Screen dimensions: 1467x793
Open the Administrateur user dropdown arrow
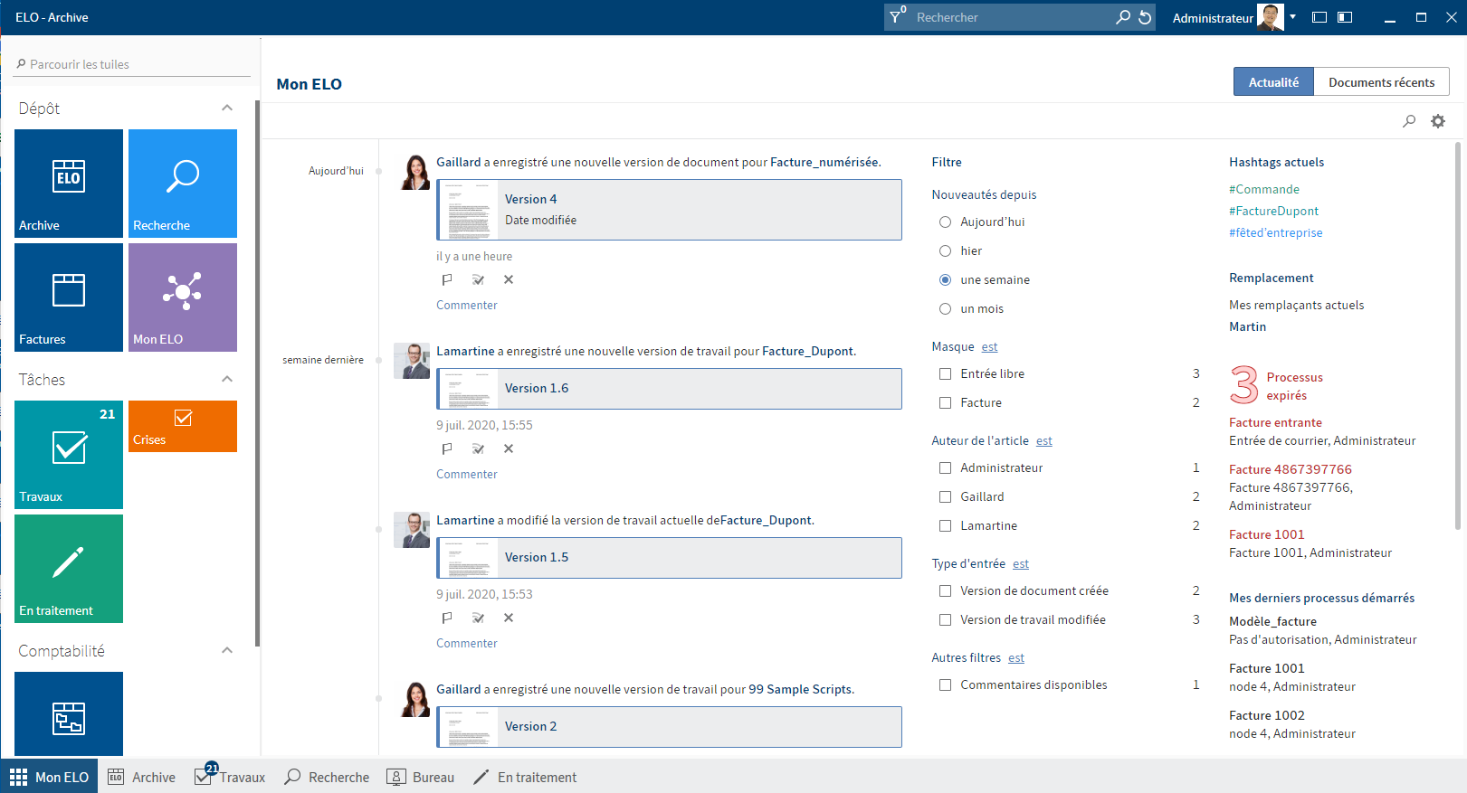pyautogui.click(x=1293, y=17)
